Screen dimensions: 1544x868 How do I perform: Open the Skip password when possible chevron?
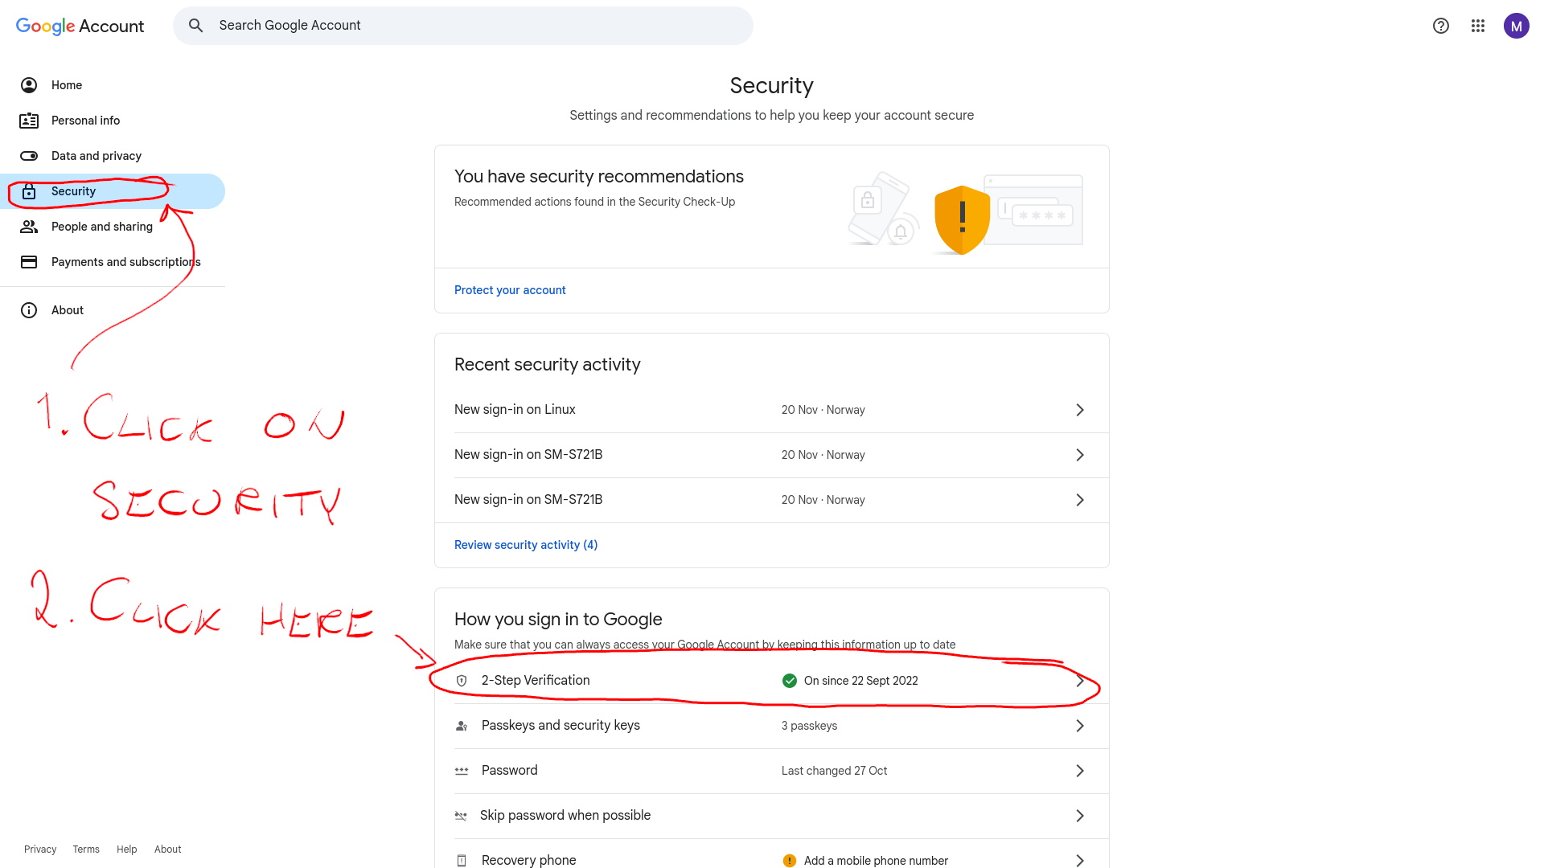pos(1079,816)
